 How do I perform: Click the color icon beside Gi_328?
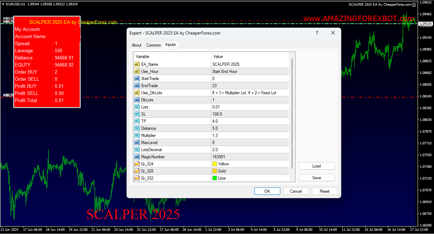[x=137, y=171]
